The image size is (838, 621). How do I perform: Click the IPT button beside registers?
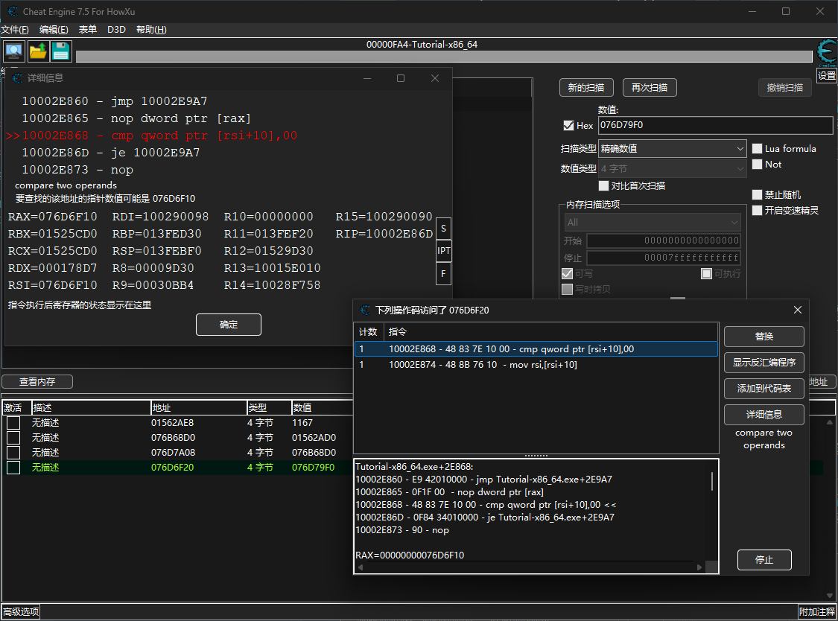(443, 251)
